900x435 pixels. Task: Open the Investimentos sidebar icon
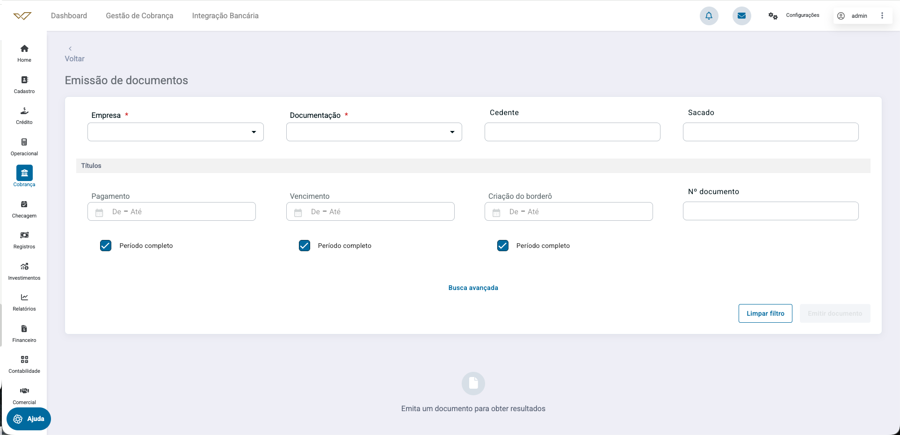click(24, 267)
